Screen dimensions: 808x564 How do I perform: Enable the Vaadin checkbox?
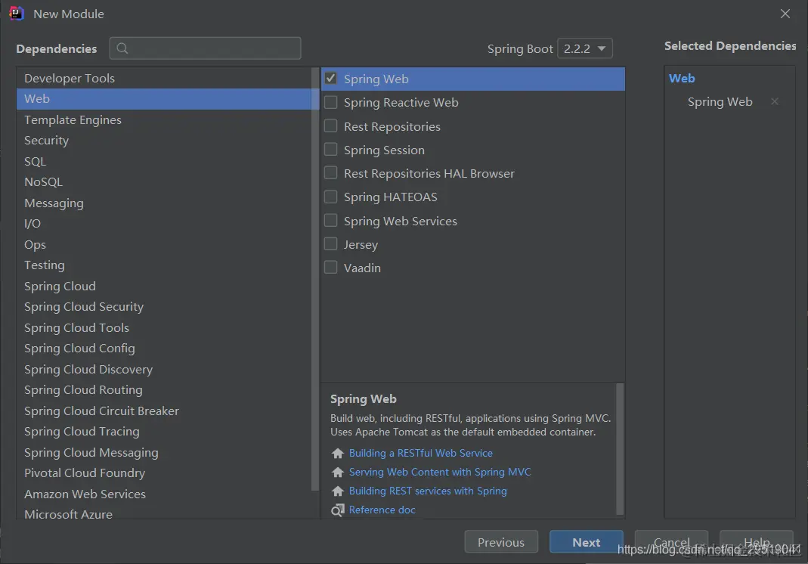point(331,267)
